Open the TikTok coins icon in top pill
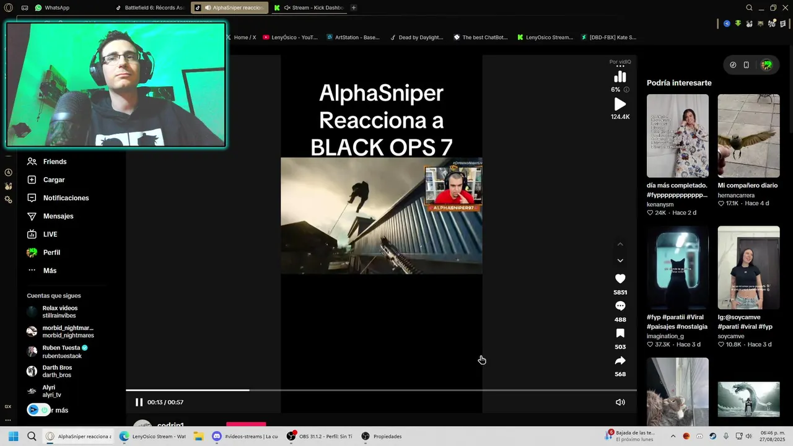Image resolution: width=793 pixels, height=446 pixels. click(x=733, y=65)
